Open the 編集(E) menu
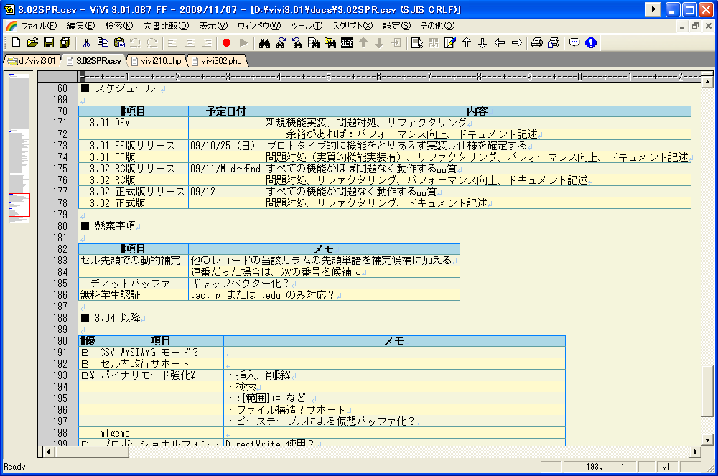The image size is (718, 476). [81, 26]
